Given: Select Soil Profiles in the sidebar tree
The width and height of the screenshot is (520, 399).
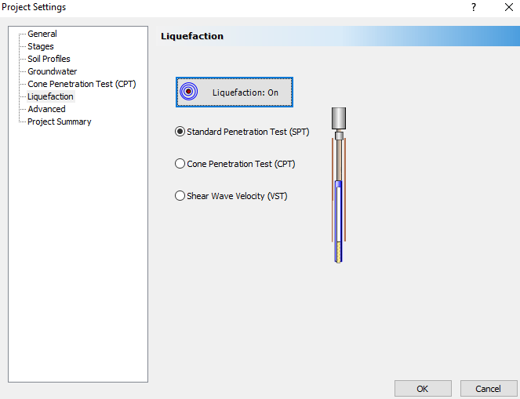Looking at the screenshot, I should [49, 60].
